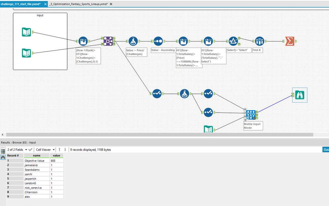
Task: Select the lower Input Data tool in Input container
Action: (26, 53)
